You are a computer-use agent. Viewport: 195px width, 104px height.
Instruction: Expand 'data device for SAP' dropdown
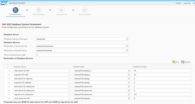[69, 71]
